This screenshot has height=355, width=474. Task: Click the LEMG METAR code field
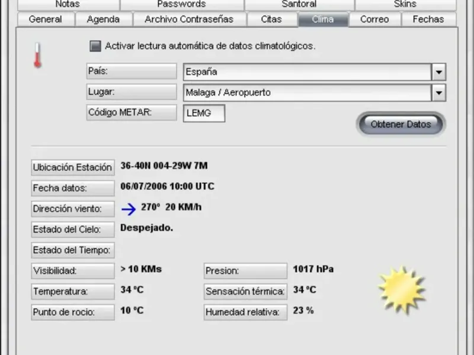point(204,113)
